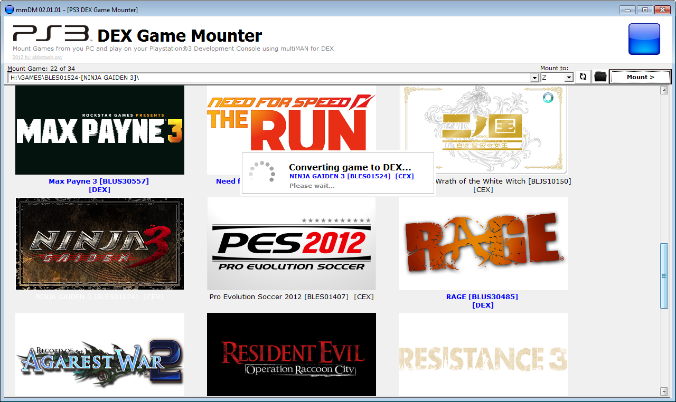Screen dimensions: 676x402
Task: Open the black folder browse icon
Action: pyautogui.click(x=600, y=77)
